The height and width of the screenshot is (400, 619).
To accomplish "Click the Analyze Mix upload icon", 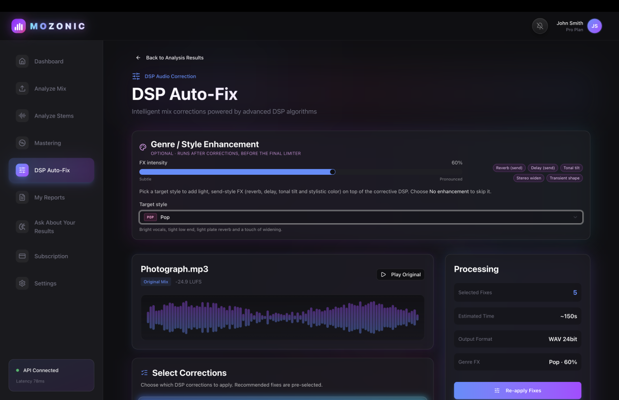I will [x=22, y=89].
